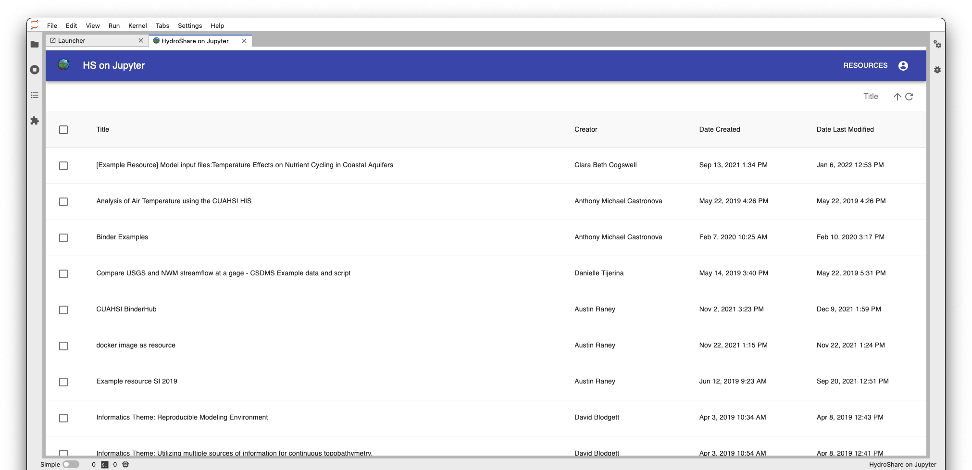Click last modified Dec 9, 2021 1:59 PM
972x470 pixels.
(848, 309)
